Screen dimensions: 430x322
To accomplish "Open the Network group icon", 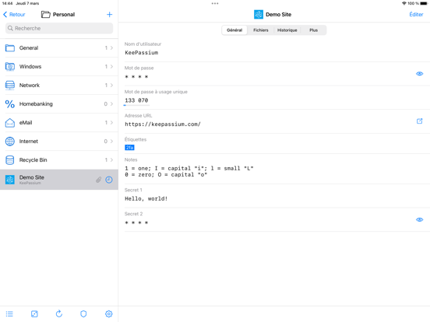I will pyautogui.click(x=10, y=85).
